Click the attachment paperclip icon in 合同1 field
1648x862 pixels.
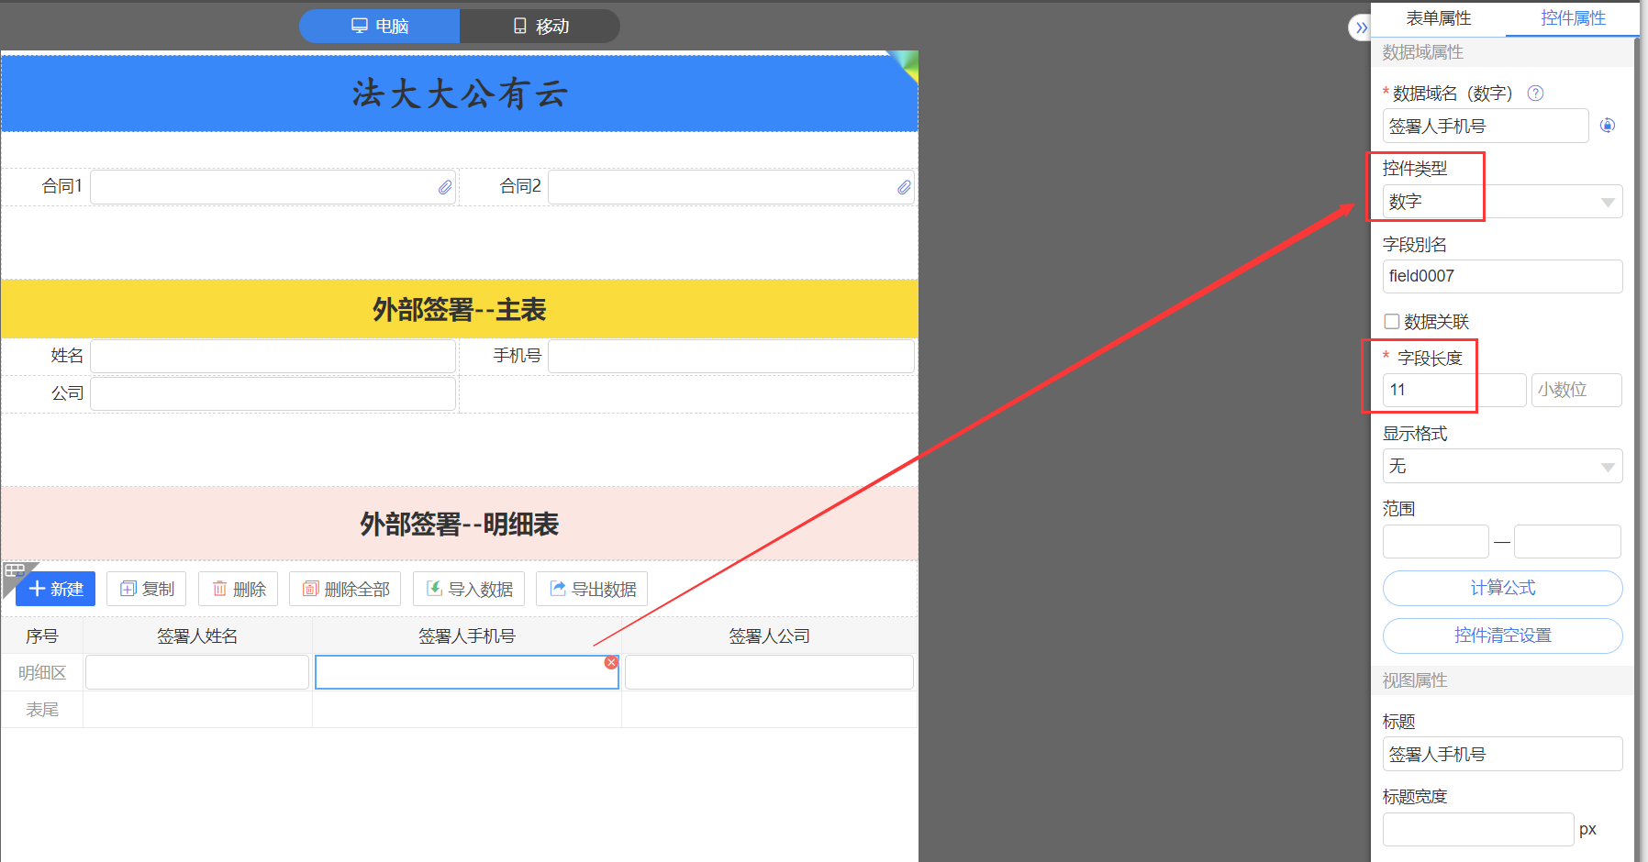click(445, 187)
